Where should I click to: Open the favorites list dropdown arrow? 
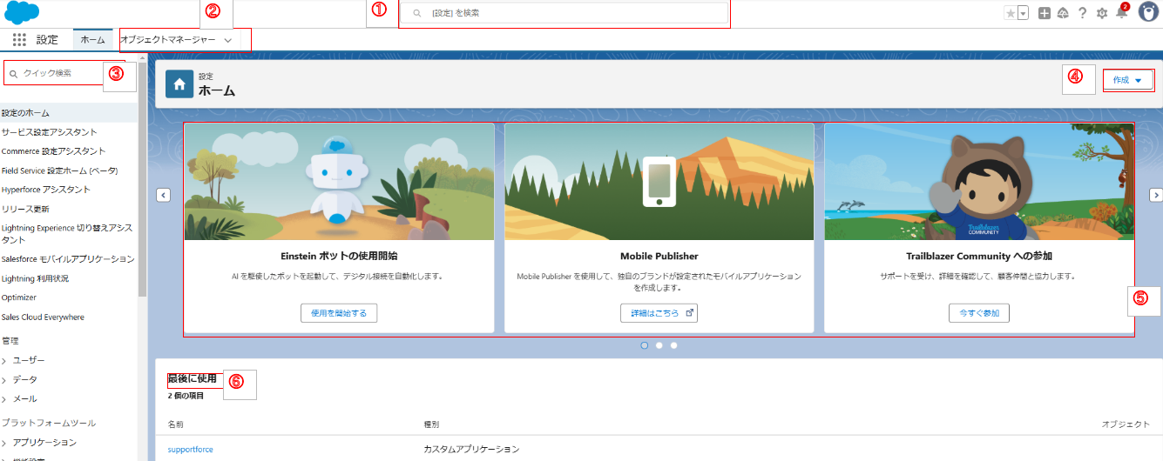[1023, 13]
